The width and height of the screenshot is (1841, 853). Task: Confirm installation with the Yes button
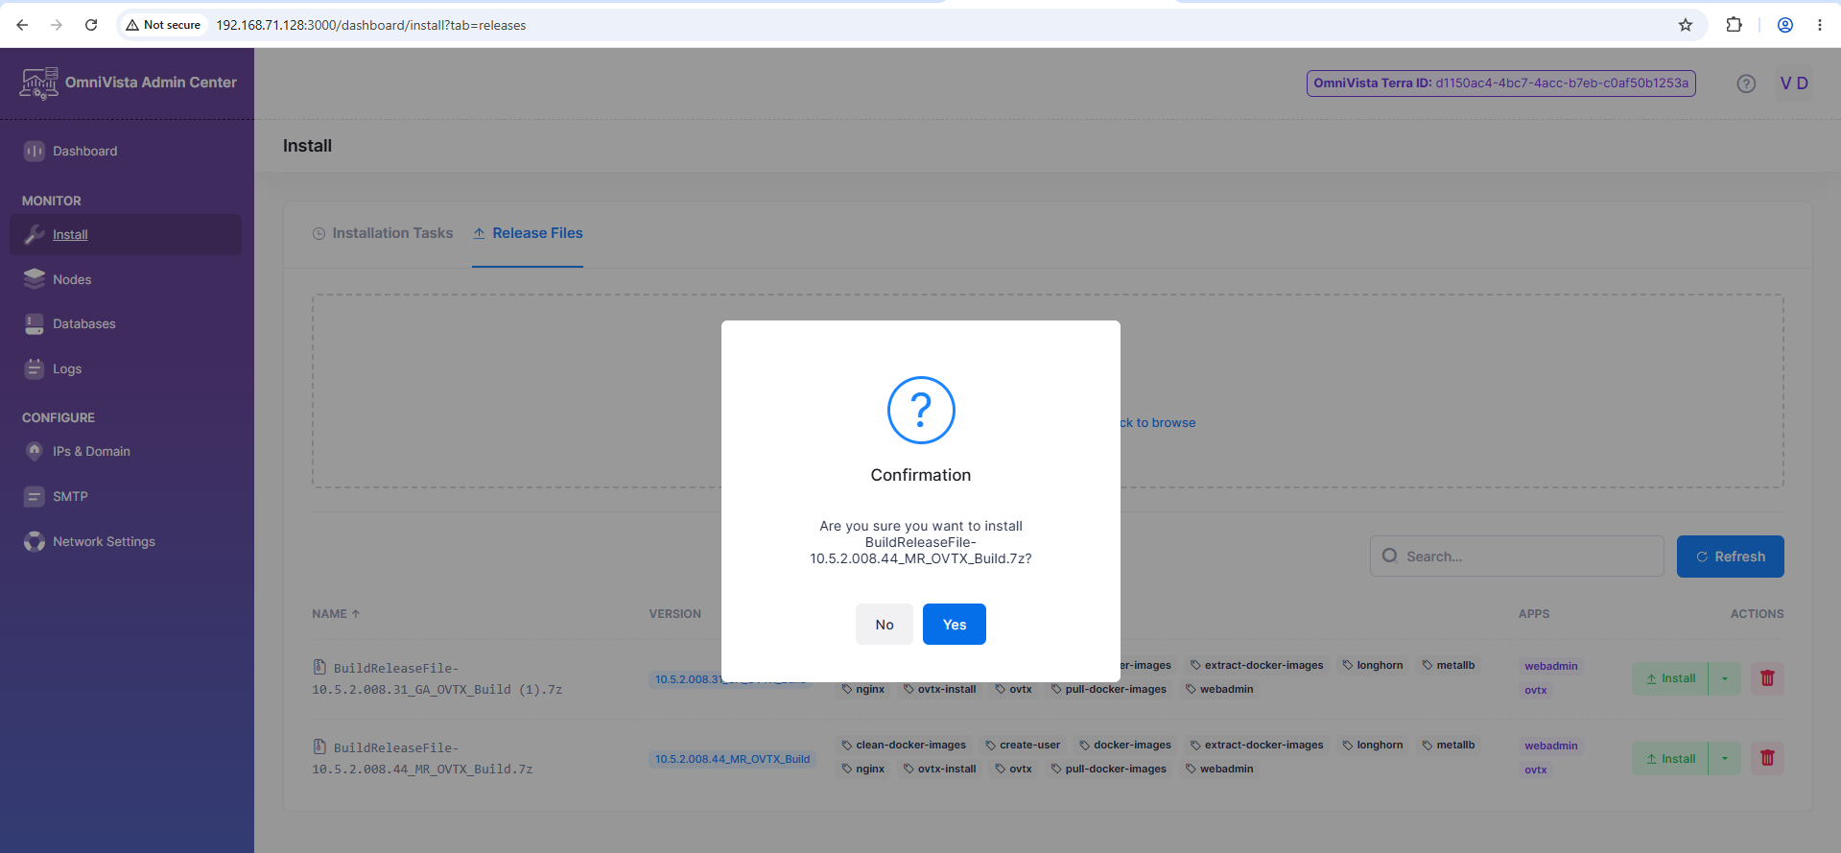click(x=954, y=624)
